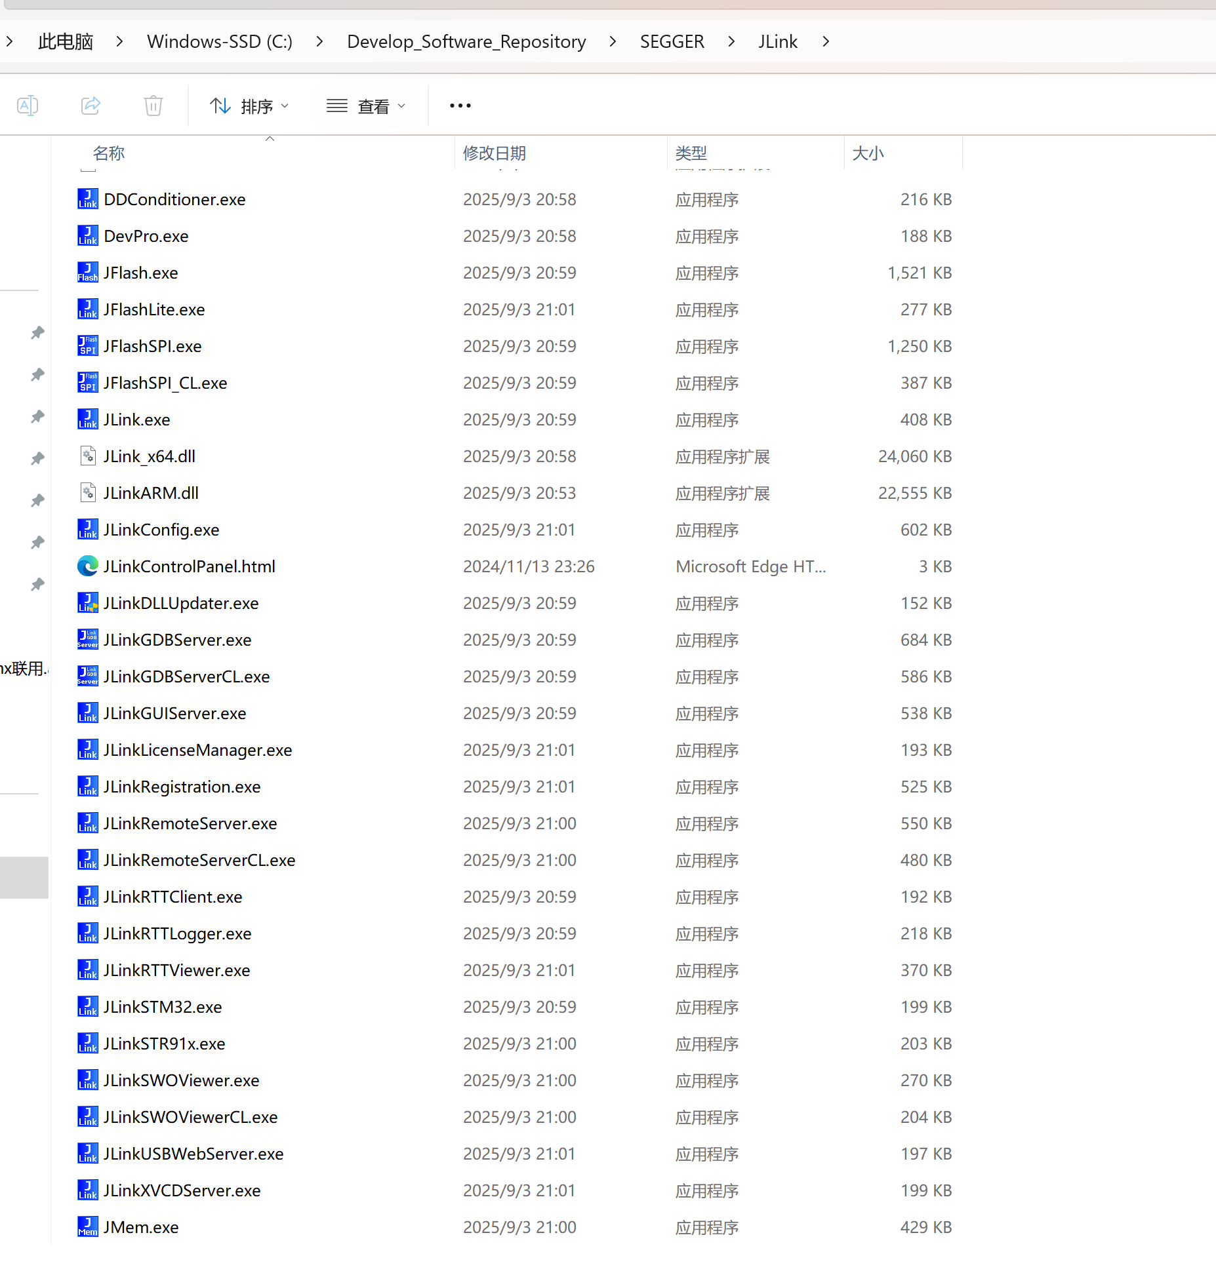Viewport: 1216px width, 1273px height.
Task: Click the 2024/11/13 23:26 modified date
Action: (x=529, y=566)
